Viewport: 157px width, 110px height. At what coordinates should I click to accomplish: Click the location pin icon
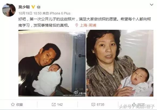click(x=77, y=25)
